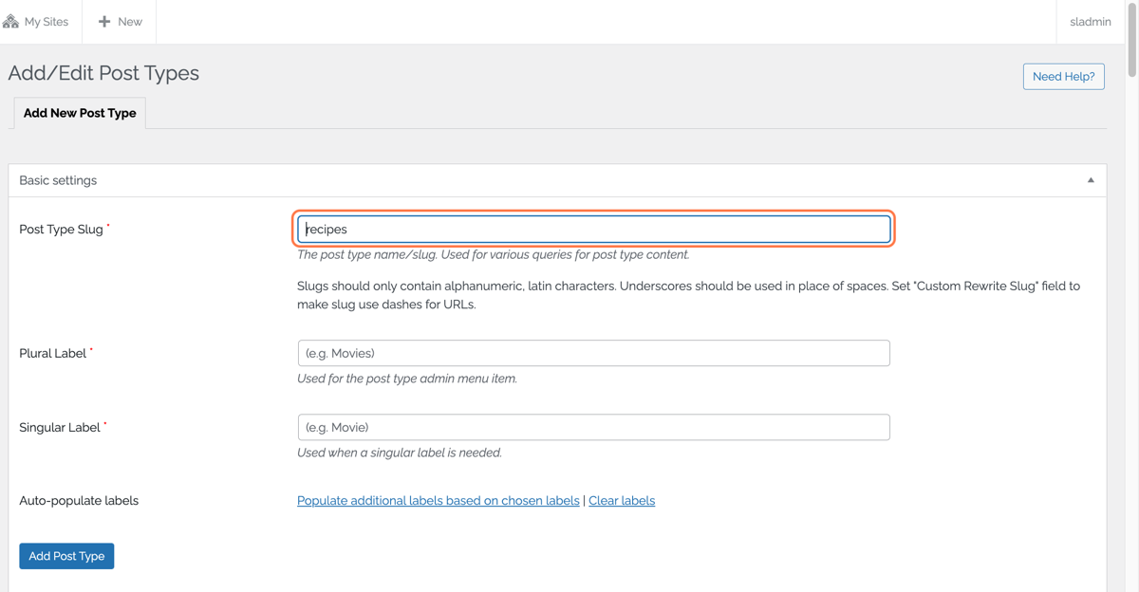This screenshot has height=592, width=1139.
Task: Collapse the Basic settings panel arrow
Action: click(x=1091, y=180)
